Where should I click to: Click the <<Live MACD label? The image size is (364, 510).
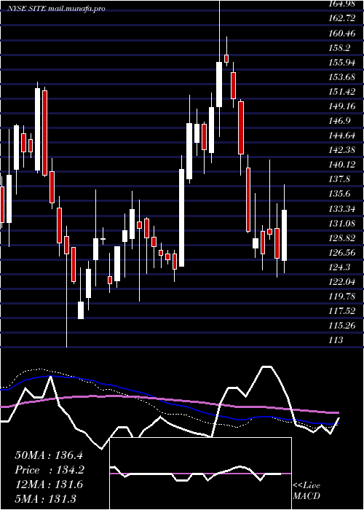pyautogui.click(x=306, y=491)
